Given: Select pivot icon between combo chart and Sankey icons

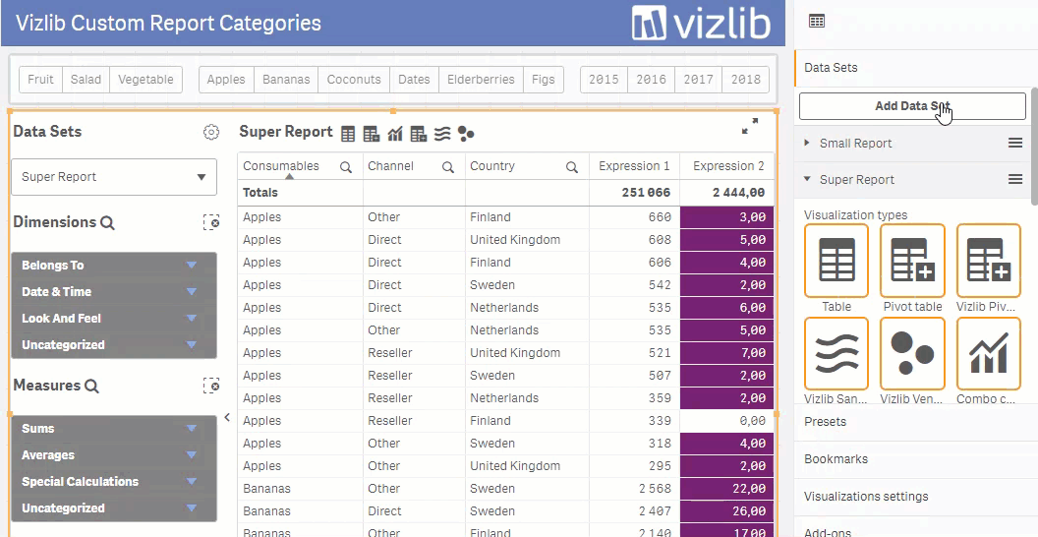Looking at the screenshot, I should click(419, 135).
